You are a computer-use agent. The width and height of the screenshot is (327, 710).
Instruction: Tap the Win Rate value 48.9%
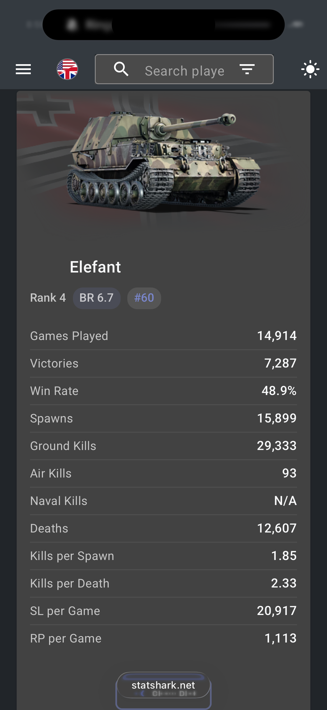[x=279, y=391]
